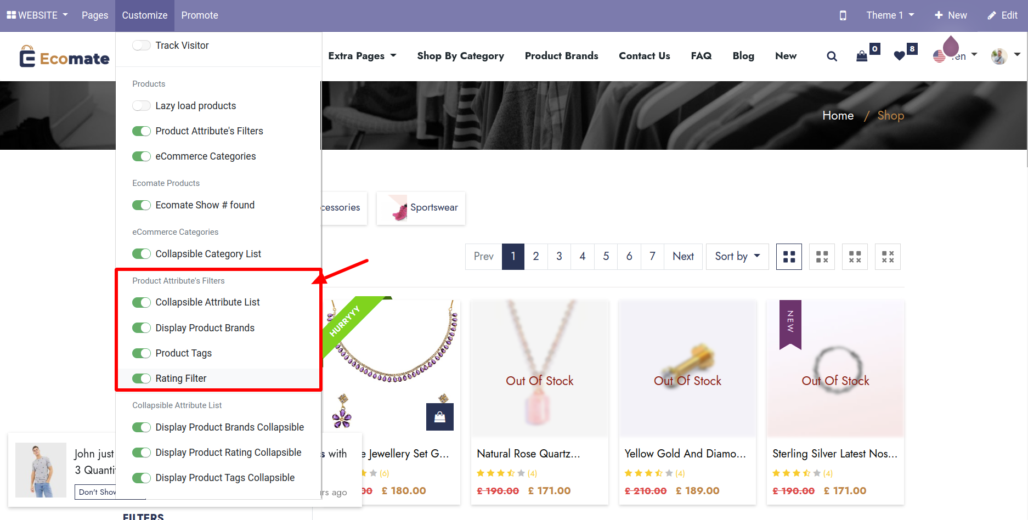1028x520 pixels.
Task: Click the Prev pagination button
Action: pyautogui.click(x=484, y=257)
